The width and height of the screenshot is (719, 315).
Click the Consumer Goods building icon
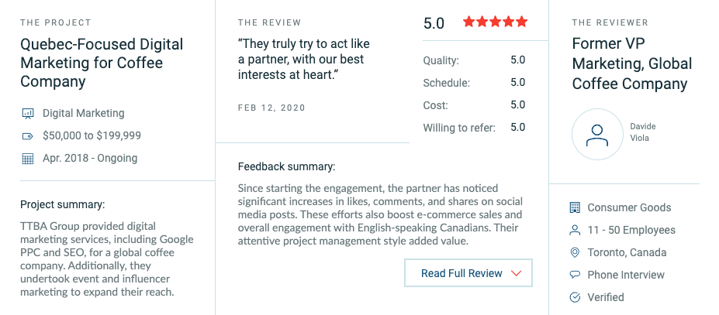tap(575, 207)
